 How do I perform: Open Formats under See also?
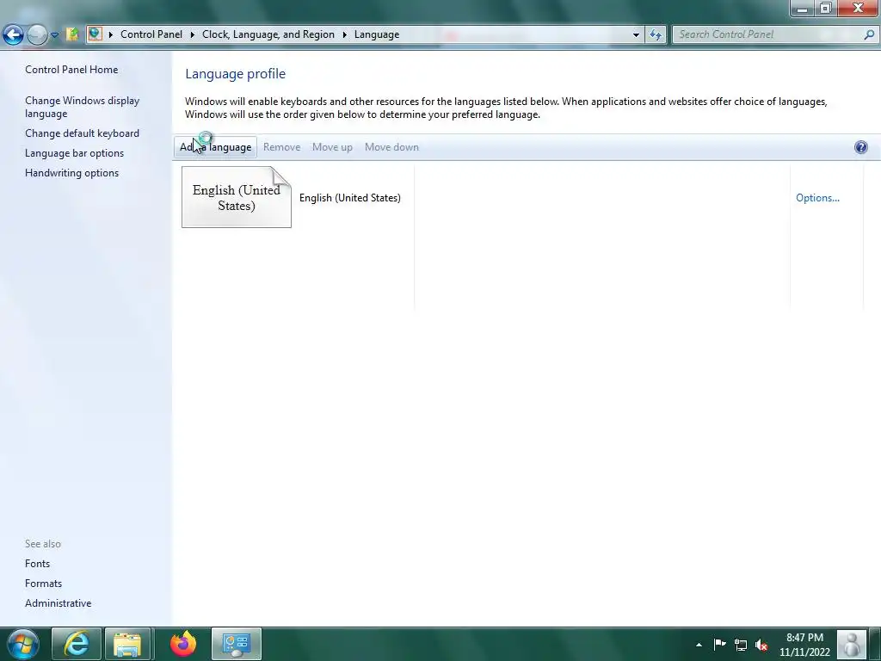[x=43, y=584]
